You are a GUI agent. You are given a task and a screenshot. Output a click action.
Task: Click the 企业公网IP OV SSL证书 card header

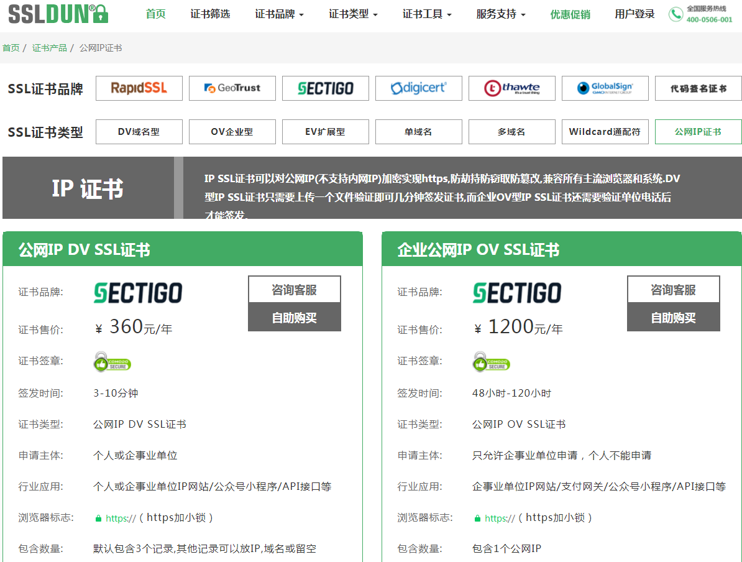562,249
